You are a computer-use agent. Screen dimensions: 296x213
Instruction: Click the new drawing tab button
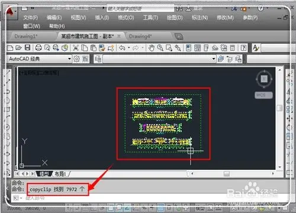point(179,37)
